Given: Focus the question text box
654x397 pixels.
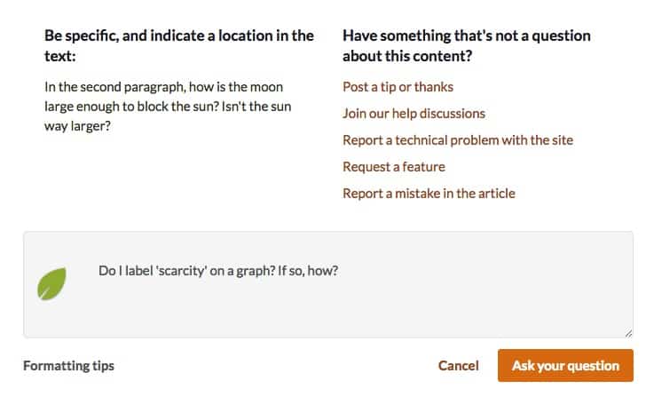Looking at the screenshot, I should click(x=355, y=302).
